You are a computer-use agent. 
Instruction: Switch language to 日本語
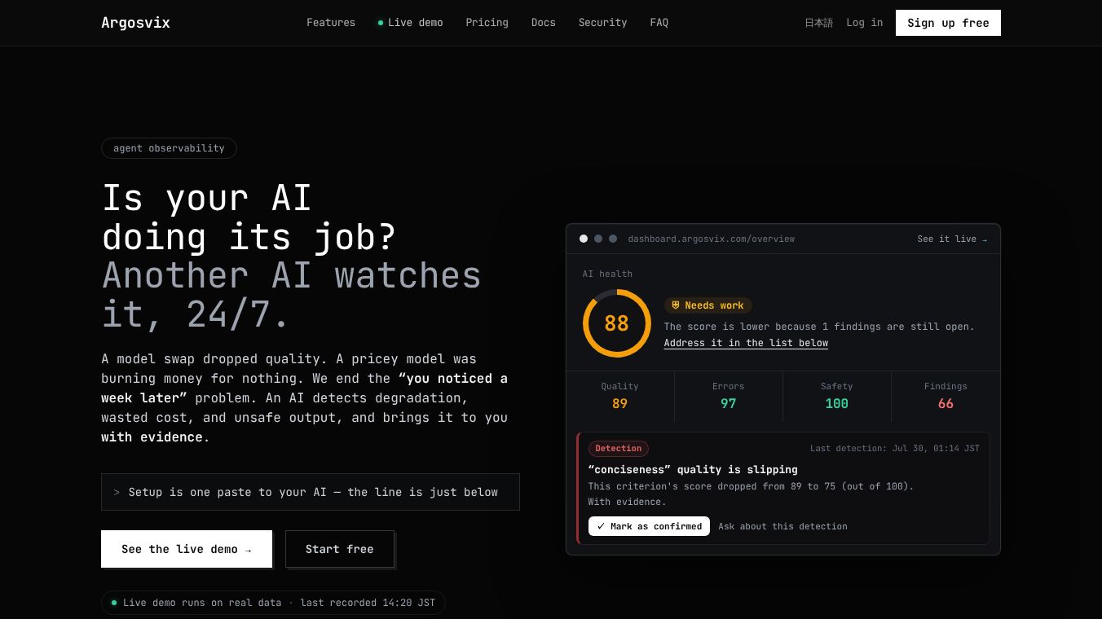818,23
